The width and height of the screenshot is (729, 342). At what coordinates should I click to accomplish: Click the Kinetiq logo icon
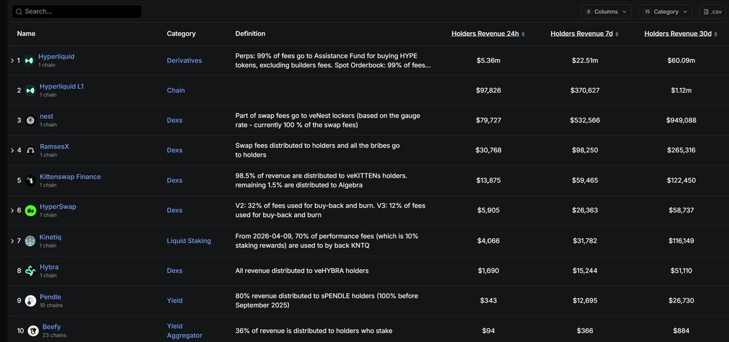(x=29, y=241)
